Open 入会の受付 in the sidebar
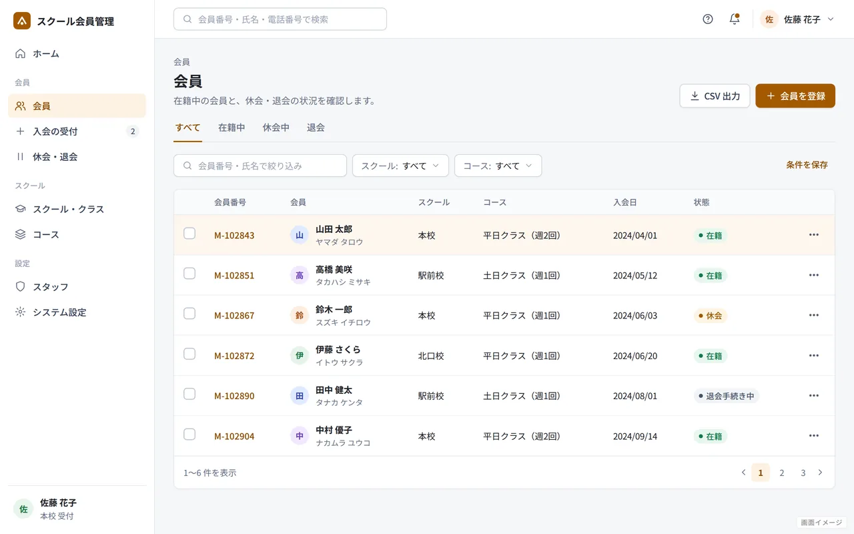 click(x=77, y=131)
